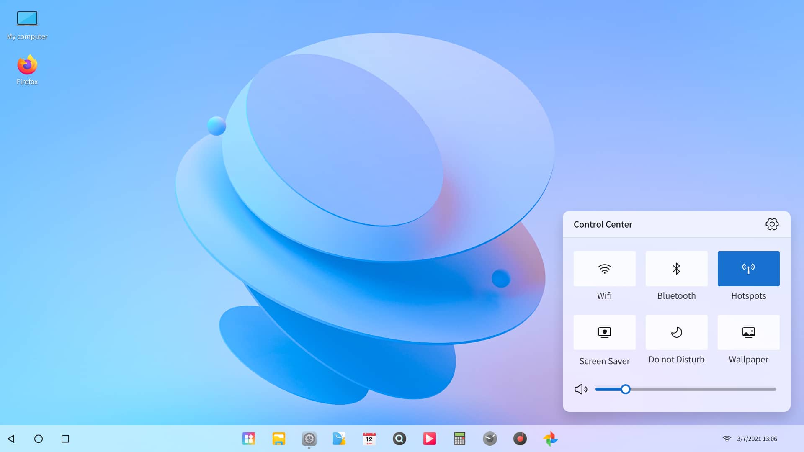Viewport: 804px width, 452px height.
Task: Open the Calculator from the dock
Action: (x=459, y=439)
